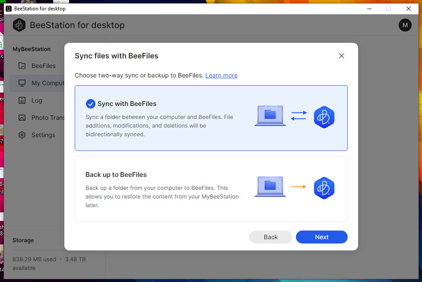
Task: Open the user avatar M icon
Action: pyautogui.click(x=405, y=25)
